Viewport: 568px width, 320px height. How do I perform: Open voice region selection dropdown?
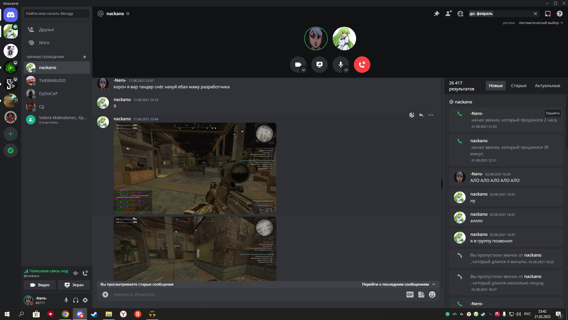pyautogui.click(x=541, y=23)
